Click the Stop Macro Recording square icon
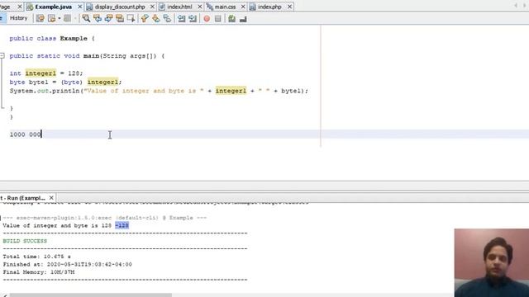The width and height of the screenshot is (529, 297). pos(218,18)
